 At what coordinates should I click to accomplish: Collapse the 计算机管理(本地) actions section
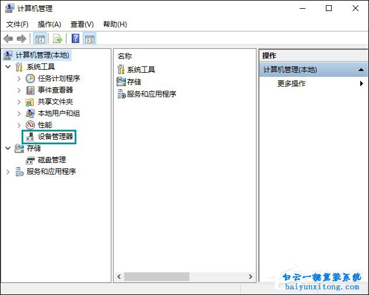[x=361, y=70]
